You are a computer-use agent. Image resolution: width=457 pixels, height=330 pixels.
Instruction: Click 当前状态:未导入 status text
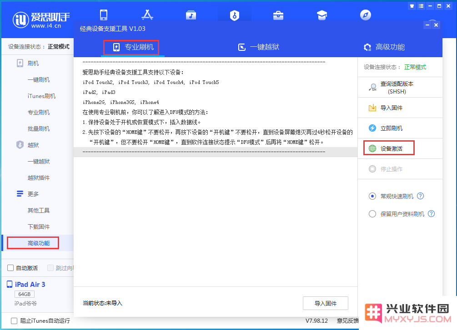click(x=102, y=303)
